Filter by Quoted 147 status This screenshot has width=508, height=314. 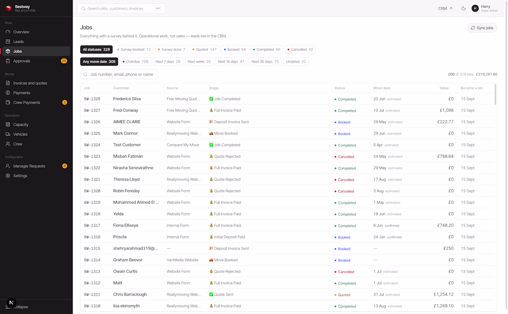coord(205,49)
